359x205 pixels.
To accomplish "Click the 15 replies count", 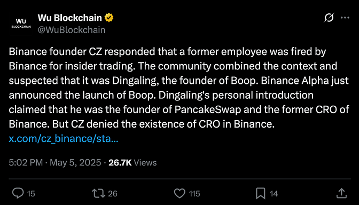I will coord(31,194).
